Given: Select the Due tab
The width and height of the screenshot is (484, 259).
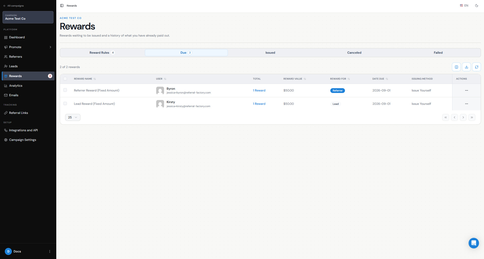Looking at the screenshot, I should point(186,53).
